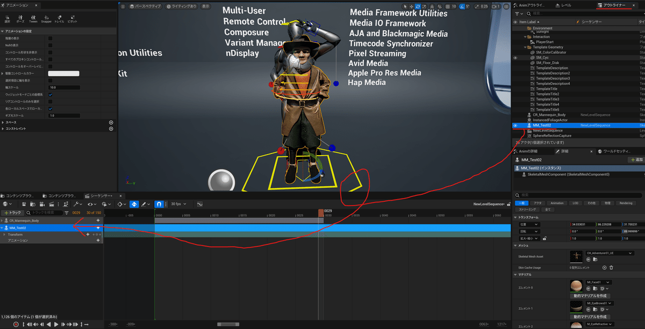The image size is (645, 329).
Task: Open the viewport hamburger options menu
Action: click(x=123, y=6)
